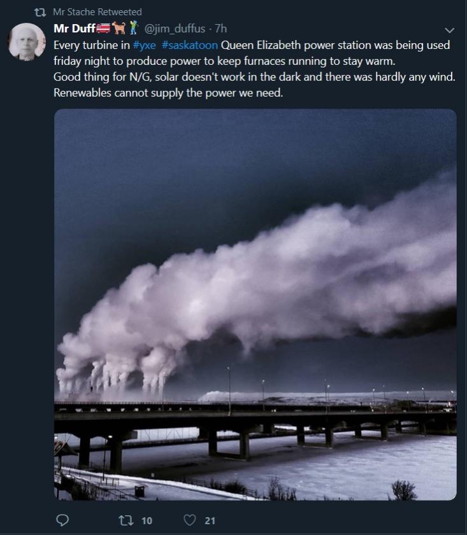Image resolution: width=467 pixels, height=535 pixels.
Task: Follow the #yxe hashtag
Action: pos(144,45)
